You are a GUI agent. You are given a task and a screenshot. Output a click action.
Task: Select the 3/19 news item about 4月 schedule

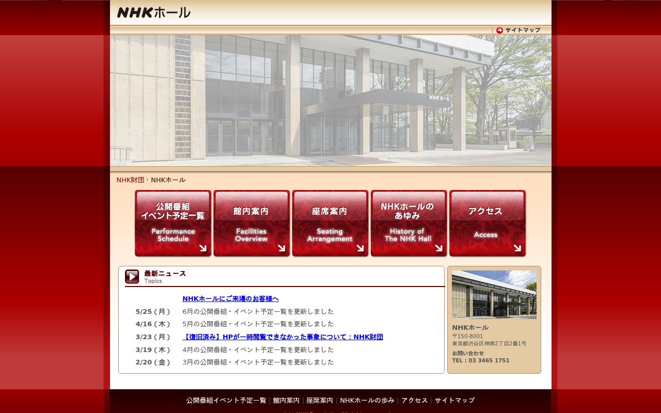pos(258,350)
